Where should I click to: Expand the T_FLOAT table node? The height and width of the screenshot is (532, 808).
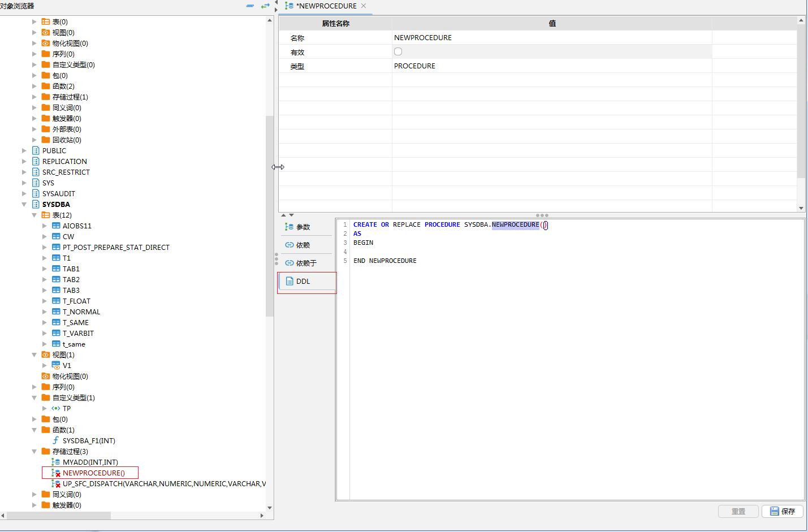[x=45, y=301]
